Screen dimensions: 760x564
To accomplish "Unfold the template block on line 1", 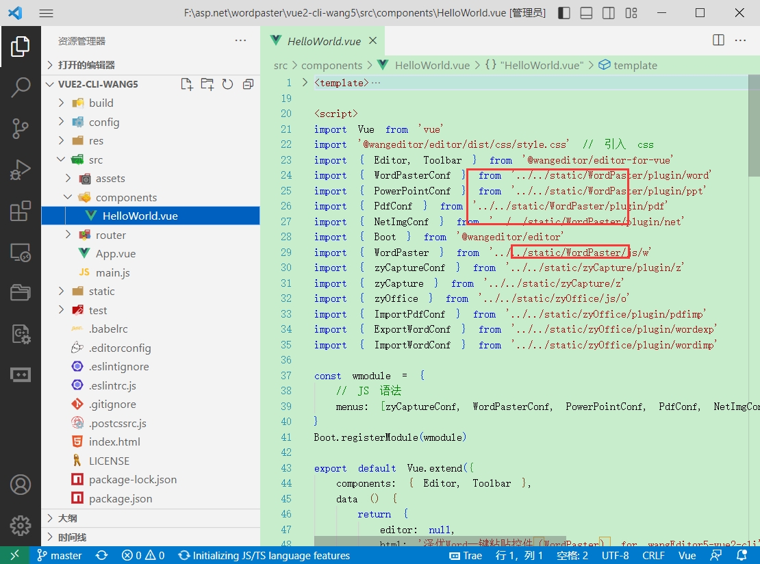I will point(305,83).
